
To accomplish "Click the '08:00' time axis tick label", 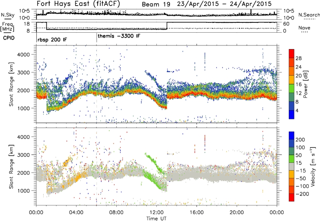I will click(x=116, y=212).
